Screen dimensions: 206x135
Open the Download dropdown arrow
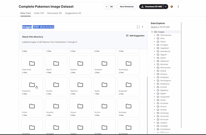(166, 7)
